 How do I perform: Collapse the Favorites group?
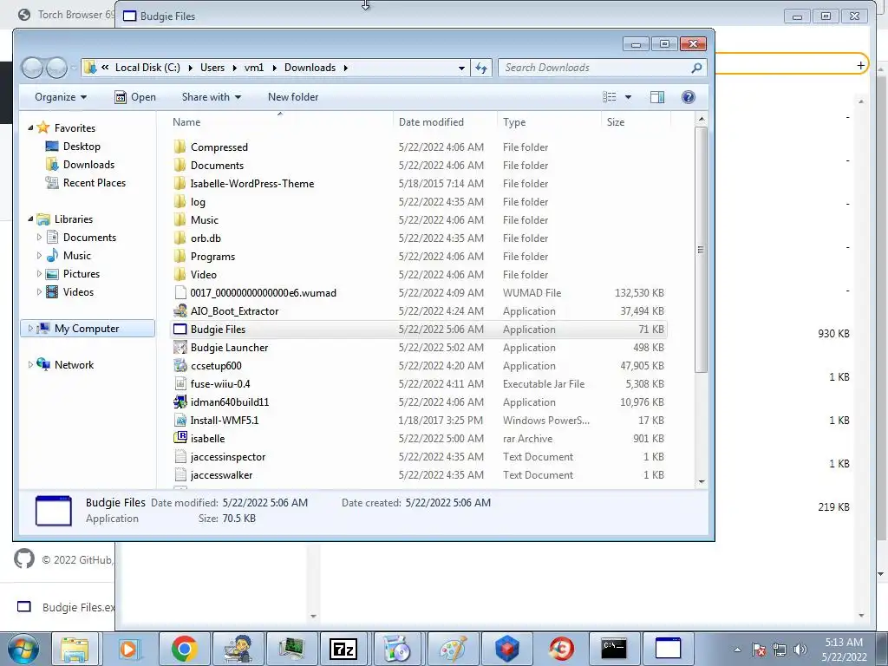(30, 128)
